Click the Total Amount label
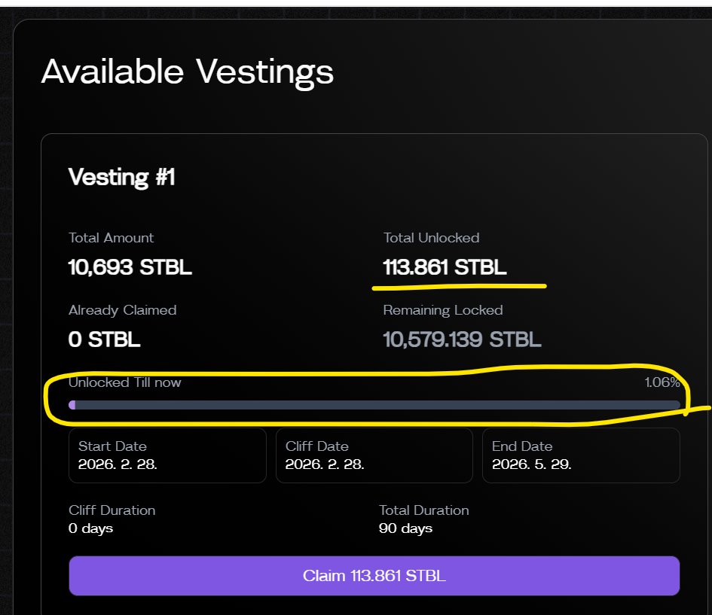This screenshot has width=712, height=615. pyautogui.click(x=111, y=238)
